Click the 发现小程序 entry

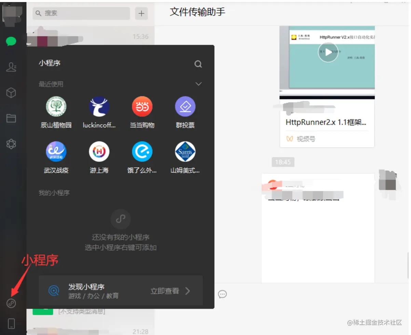[121, 291]
